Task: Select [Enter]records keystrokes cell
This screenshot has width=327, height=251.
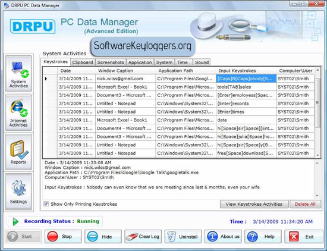Action: click(246, 103)
